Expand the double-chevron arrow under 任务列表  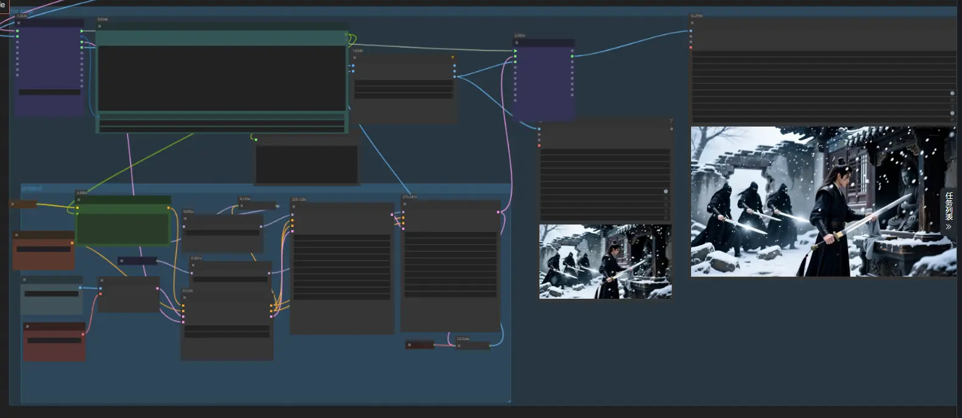click(949, 226)
